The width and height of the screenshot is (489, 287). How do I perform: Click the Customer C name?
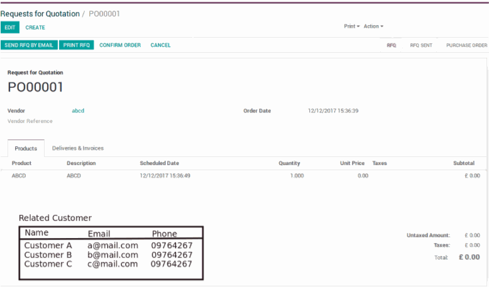48,264
